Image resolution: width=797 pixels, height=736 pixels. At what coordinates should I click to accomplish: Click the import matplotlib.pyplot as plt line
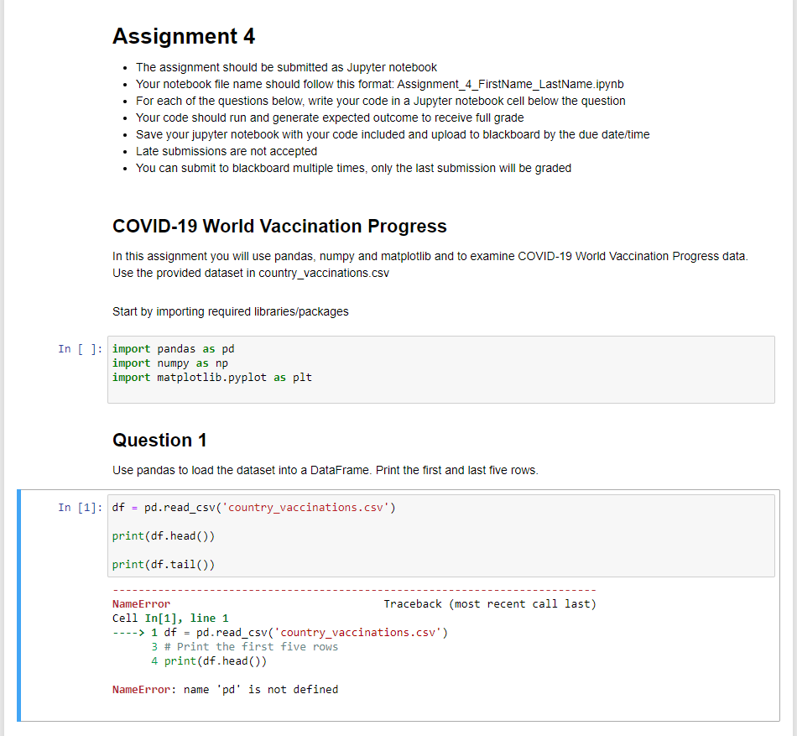(x=210, y=377)
